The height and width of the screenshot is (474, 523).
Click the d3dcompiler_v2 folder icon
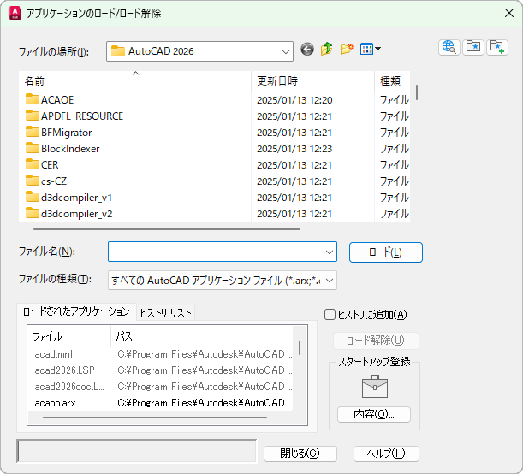32,213
